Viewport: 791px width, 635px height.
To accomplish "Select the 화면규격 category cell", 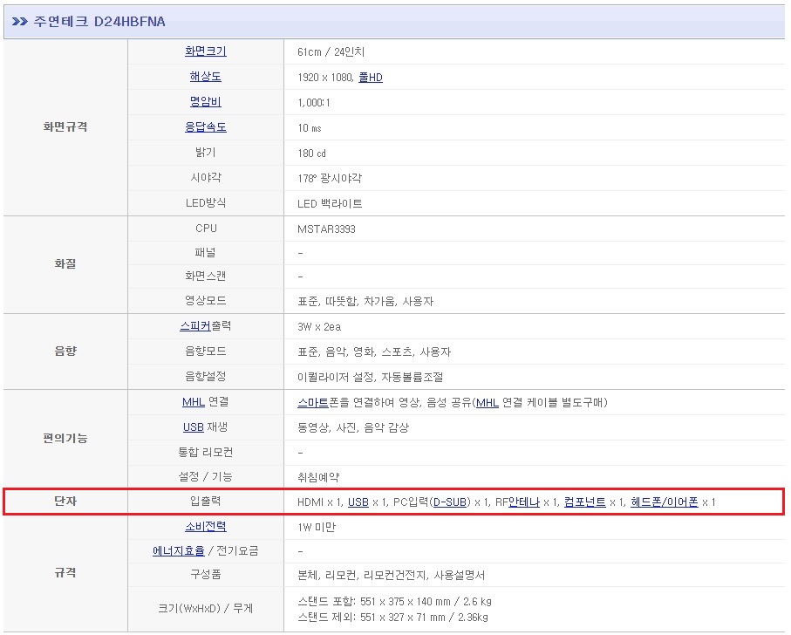I will (65, 127).
